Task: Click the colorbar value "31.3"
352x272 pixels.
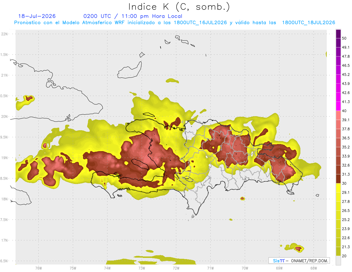Action: pyautogui.click(x=346, y=174)
